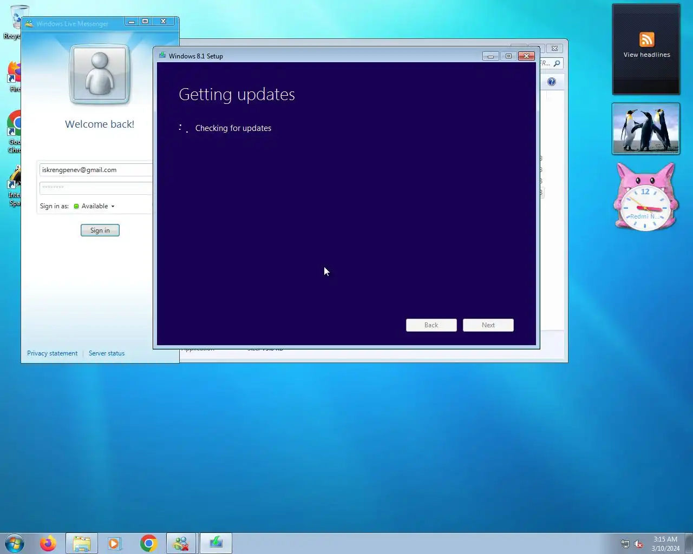The width and height of the screenshot is (693, 554).
Task: Click the Messenger profile picture avatar
Action: (100, 74)
